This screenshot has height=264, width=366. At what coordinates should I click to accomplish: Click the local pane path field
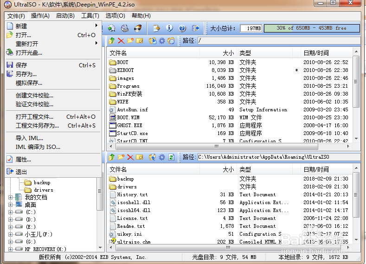coord(279,157)
